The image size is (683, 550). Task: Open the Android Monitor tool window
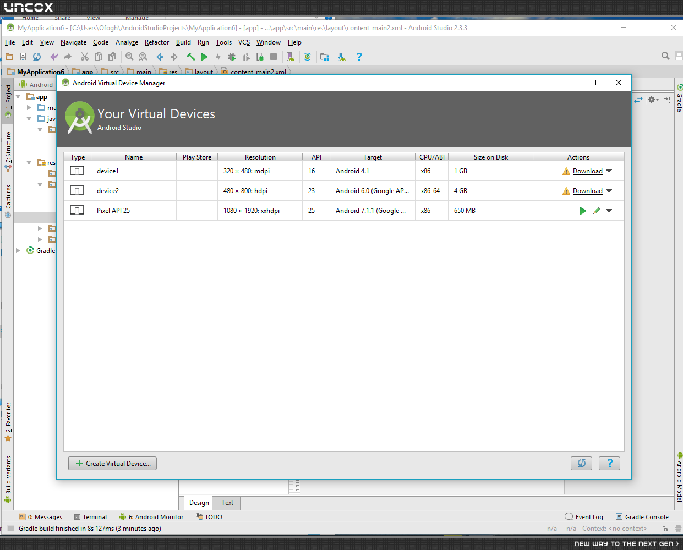coord(151,517)
